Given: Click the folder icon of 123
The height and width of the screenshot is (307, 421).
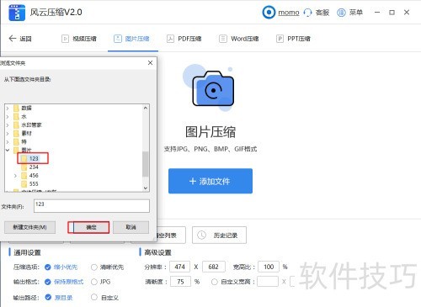Looking at the screenshot, I should point(24,158).
